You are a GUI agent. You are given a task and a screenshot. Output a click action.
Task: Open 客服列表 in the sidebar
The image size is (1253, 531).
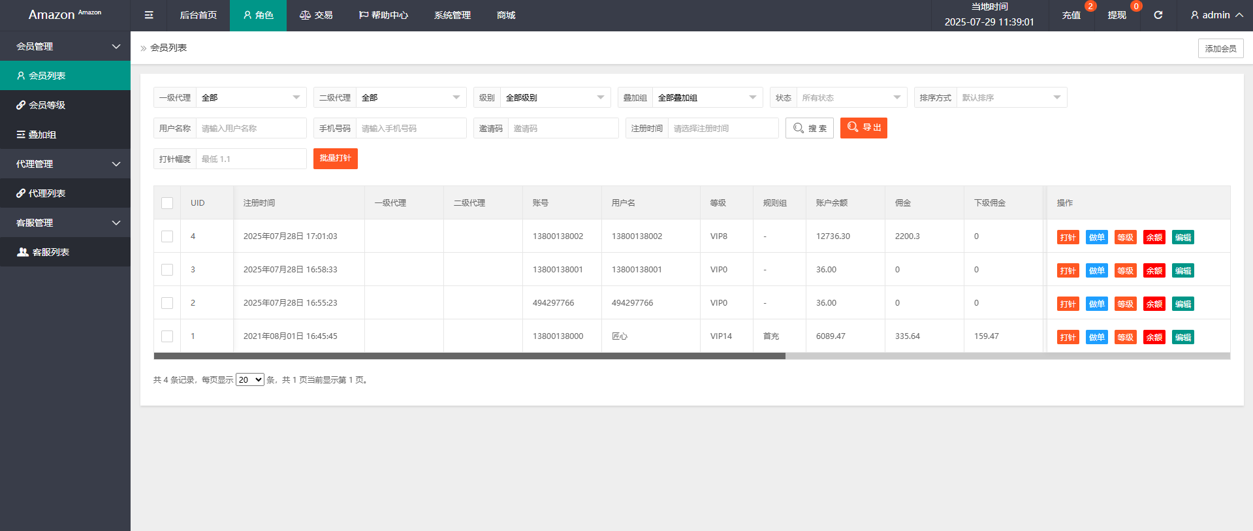50,252
